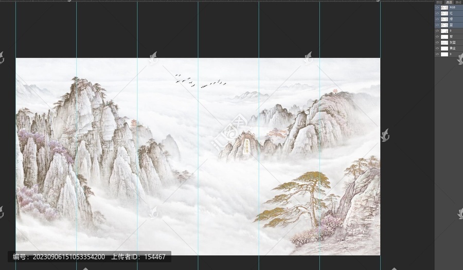Click the 黄金 channel name

point(453,48)
